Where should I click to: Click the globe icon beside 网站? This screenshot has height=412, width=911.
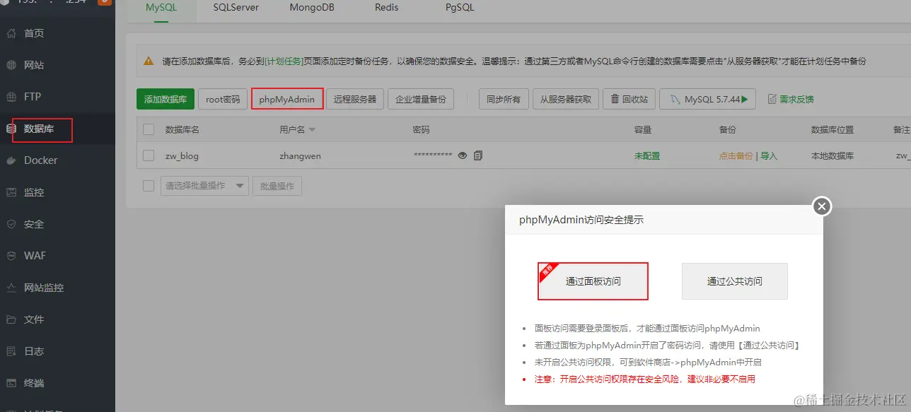point(11,65)
